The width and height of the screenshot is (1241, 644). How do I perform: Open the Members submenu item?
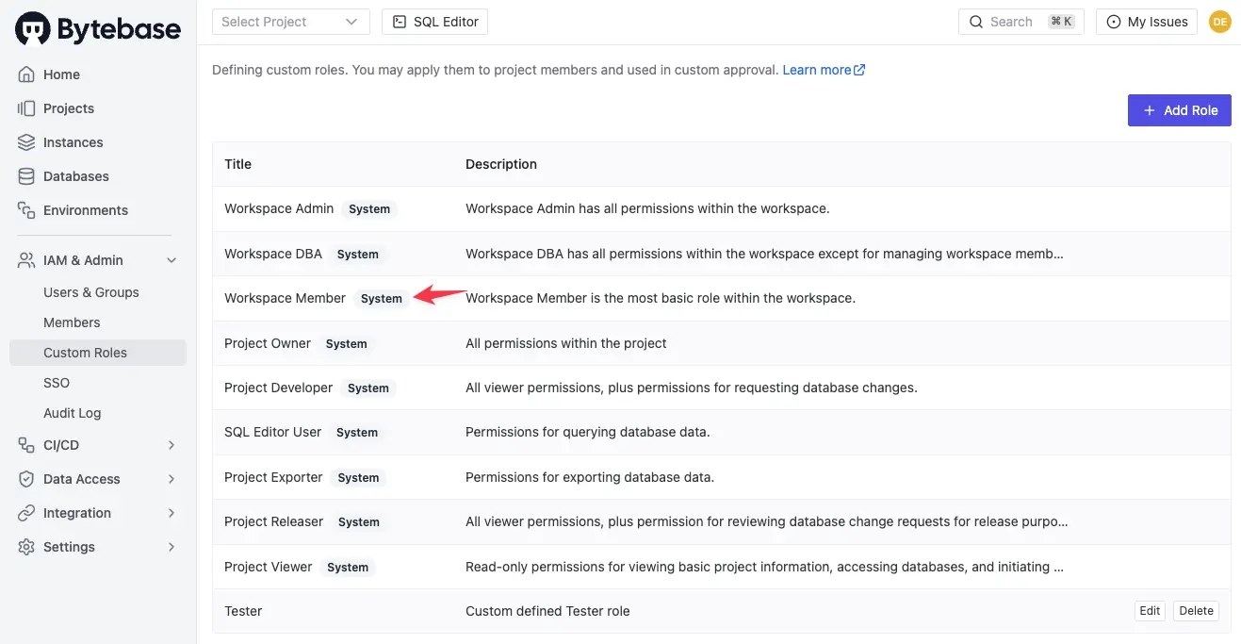(72, 322)
